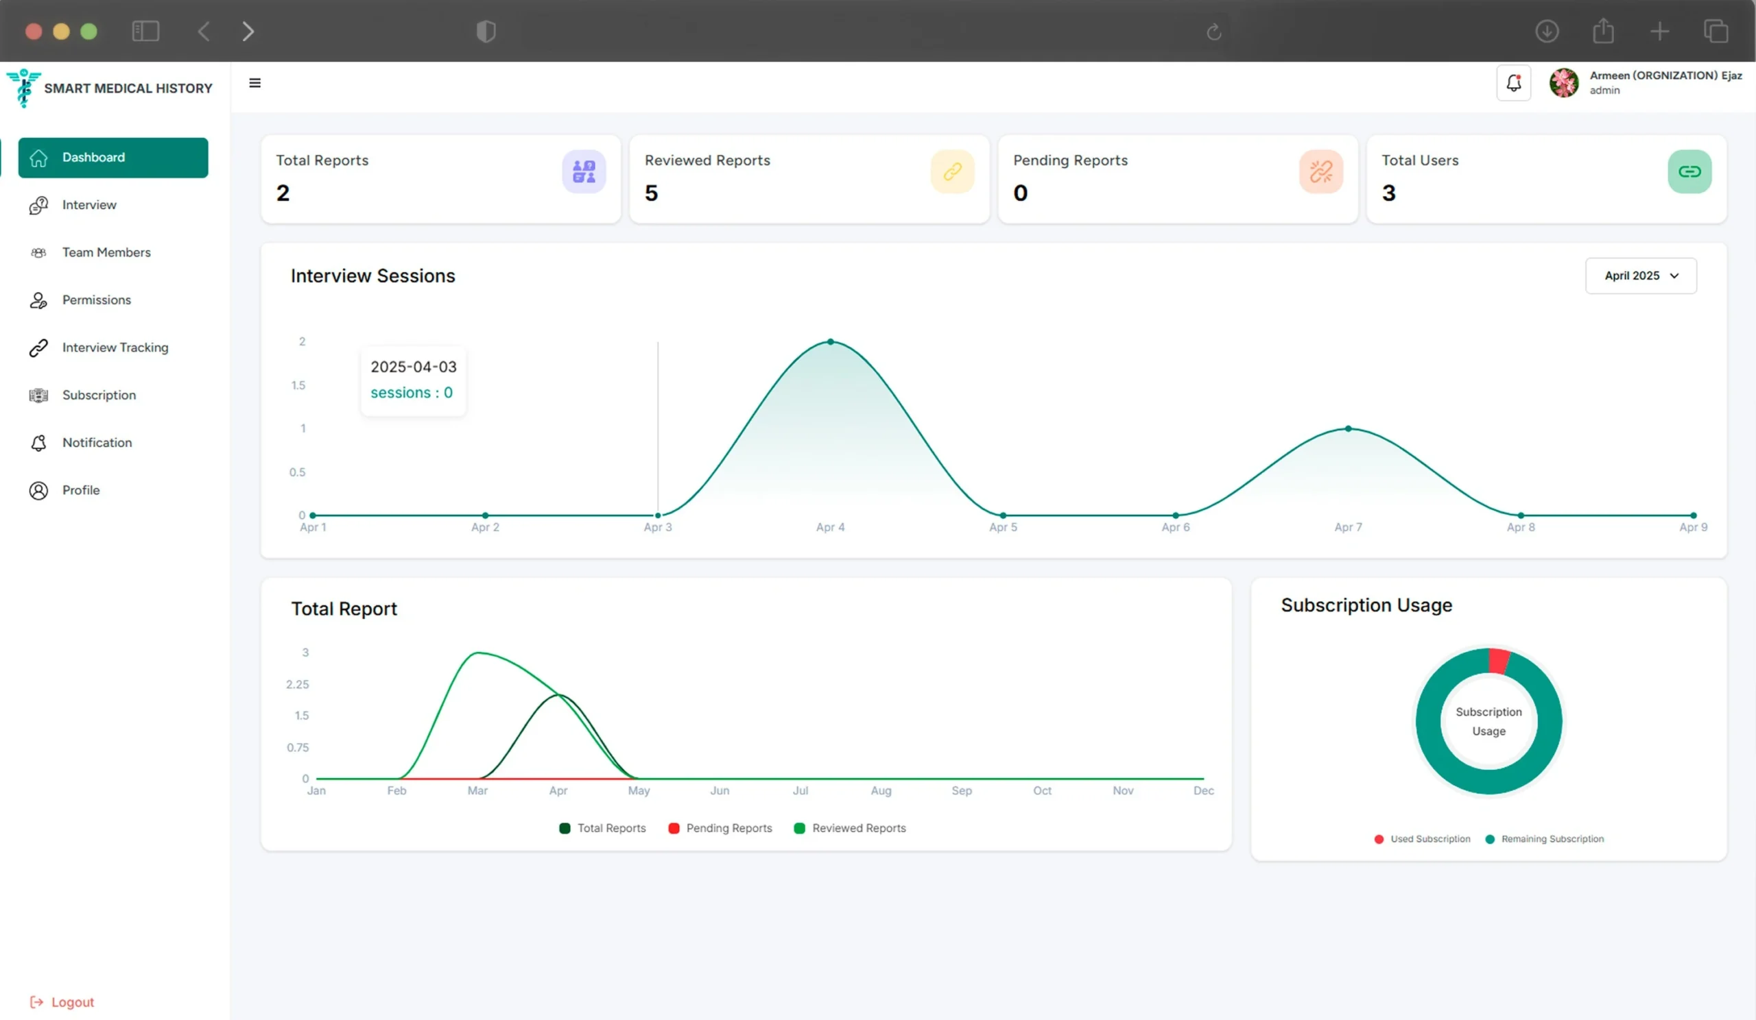Click the Reviewed Reports link icon
Viewport: 1756px width, 1020px height.
tap(952, 171)
